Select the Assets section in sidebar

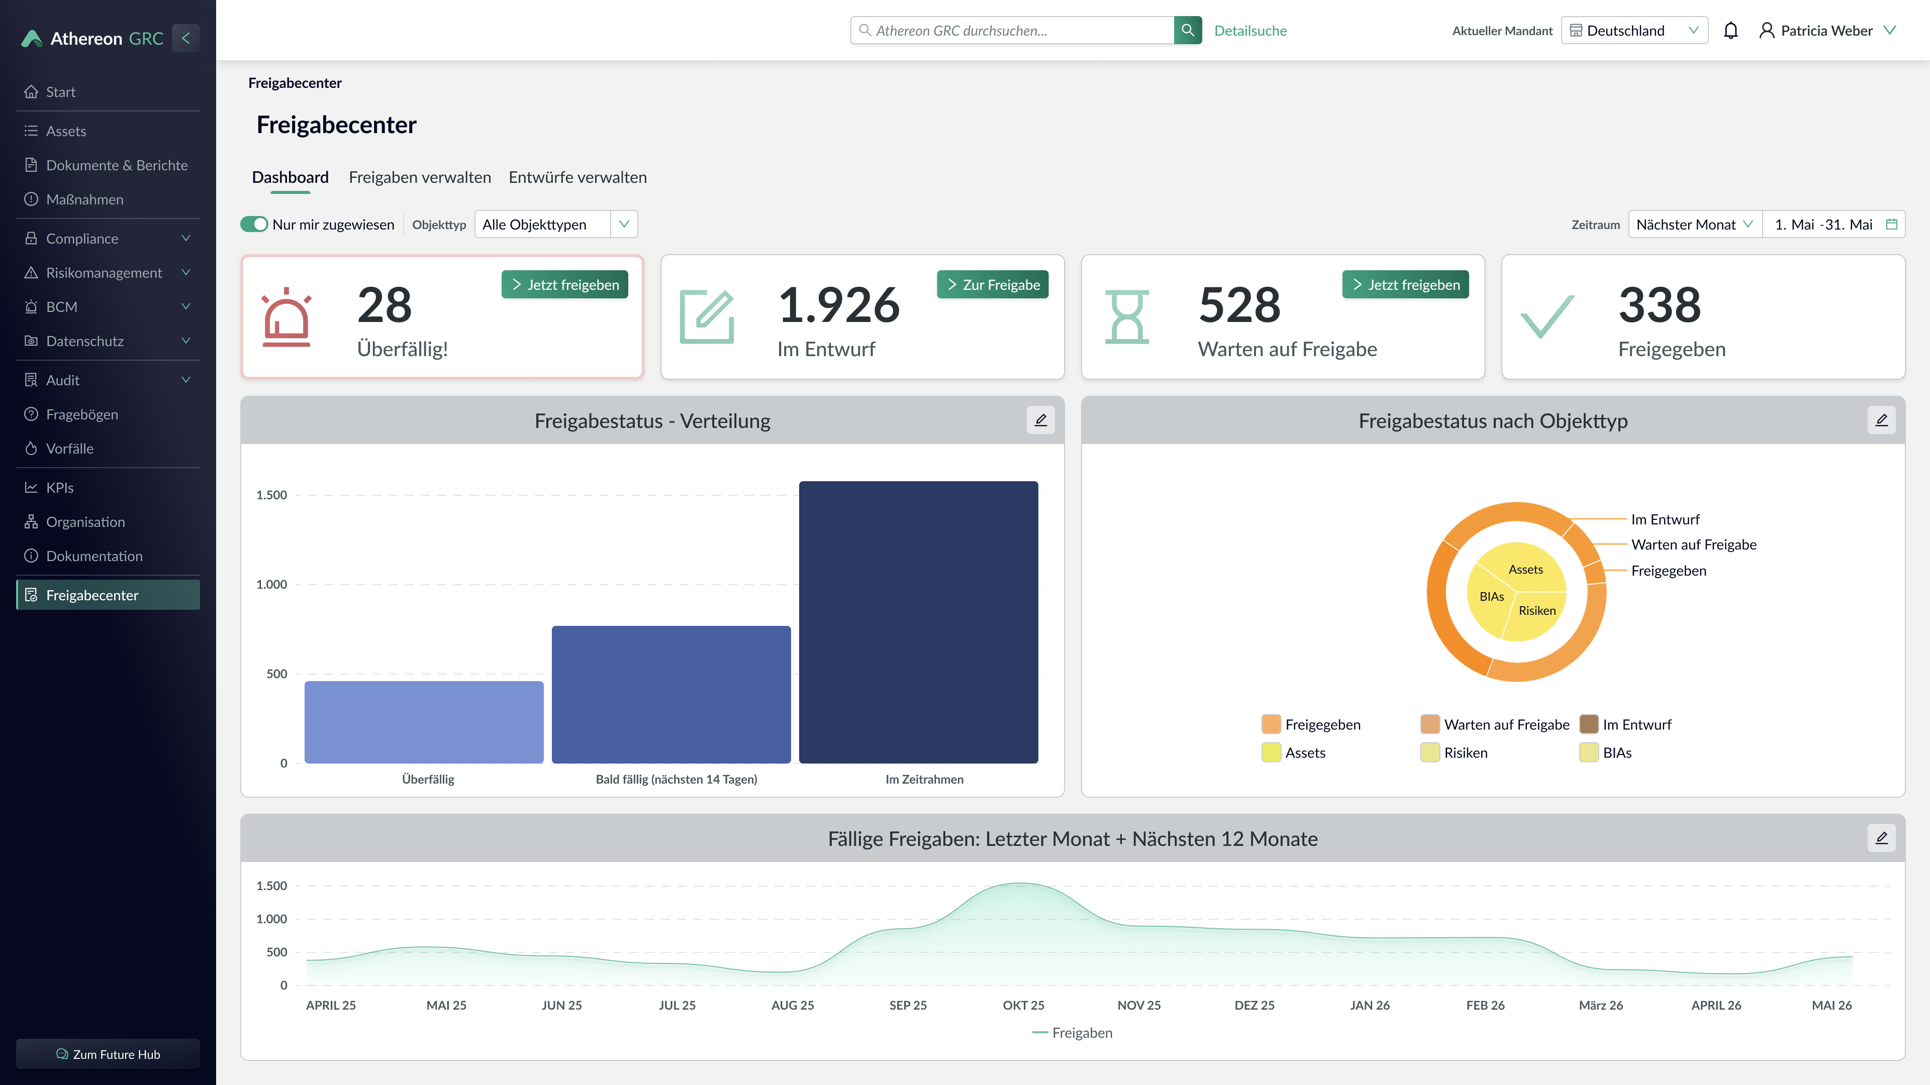coord(66,130)
